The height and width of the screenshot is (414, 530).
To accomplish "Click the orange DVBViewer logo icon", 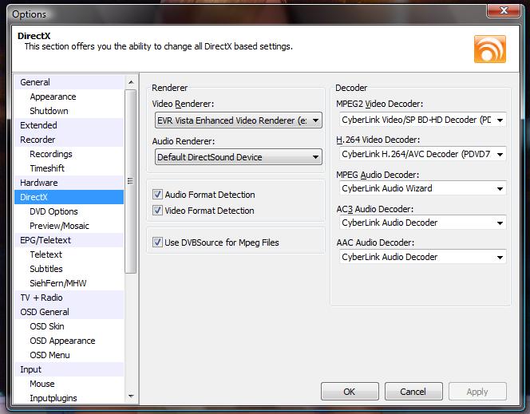I will point(490,49).
